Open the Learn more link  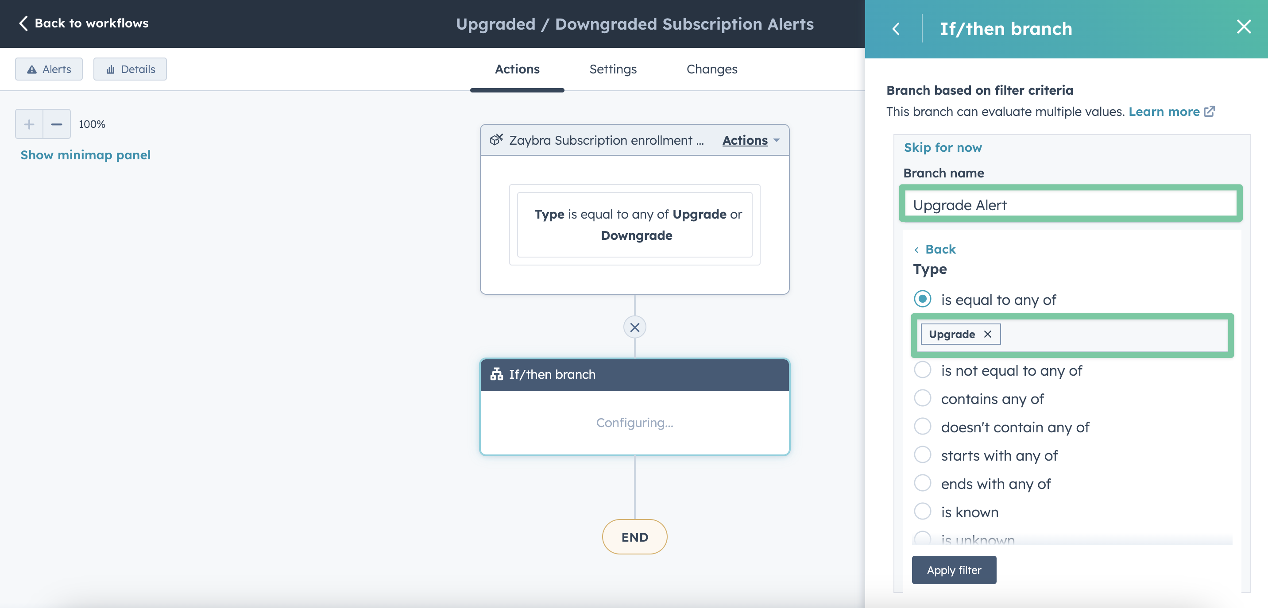[x=1164, y=112]
